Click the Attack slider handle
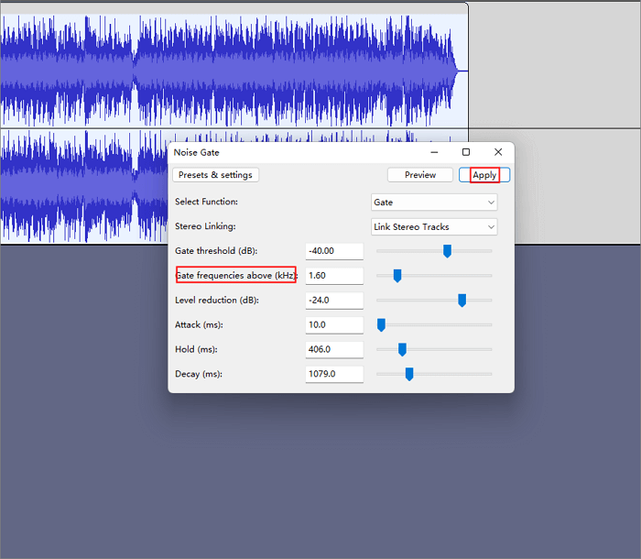This screenshot has width=641, height=559. point(381,325)
